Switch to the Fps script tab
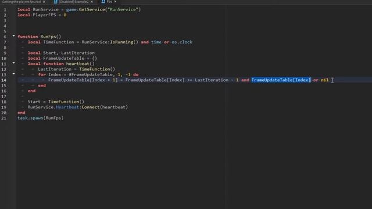Viewport: 372px width, 209px height. (x=109, y=2)
